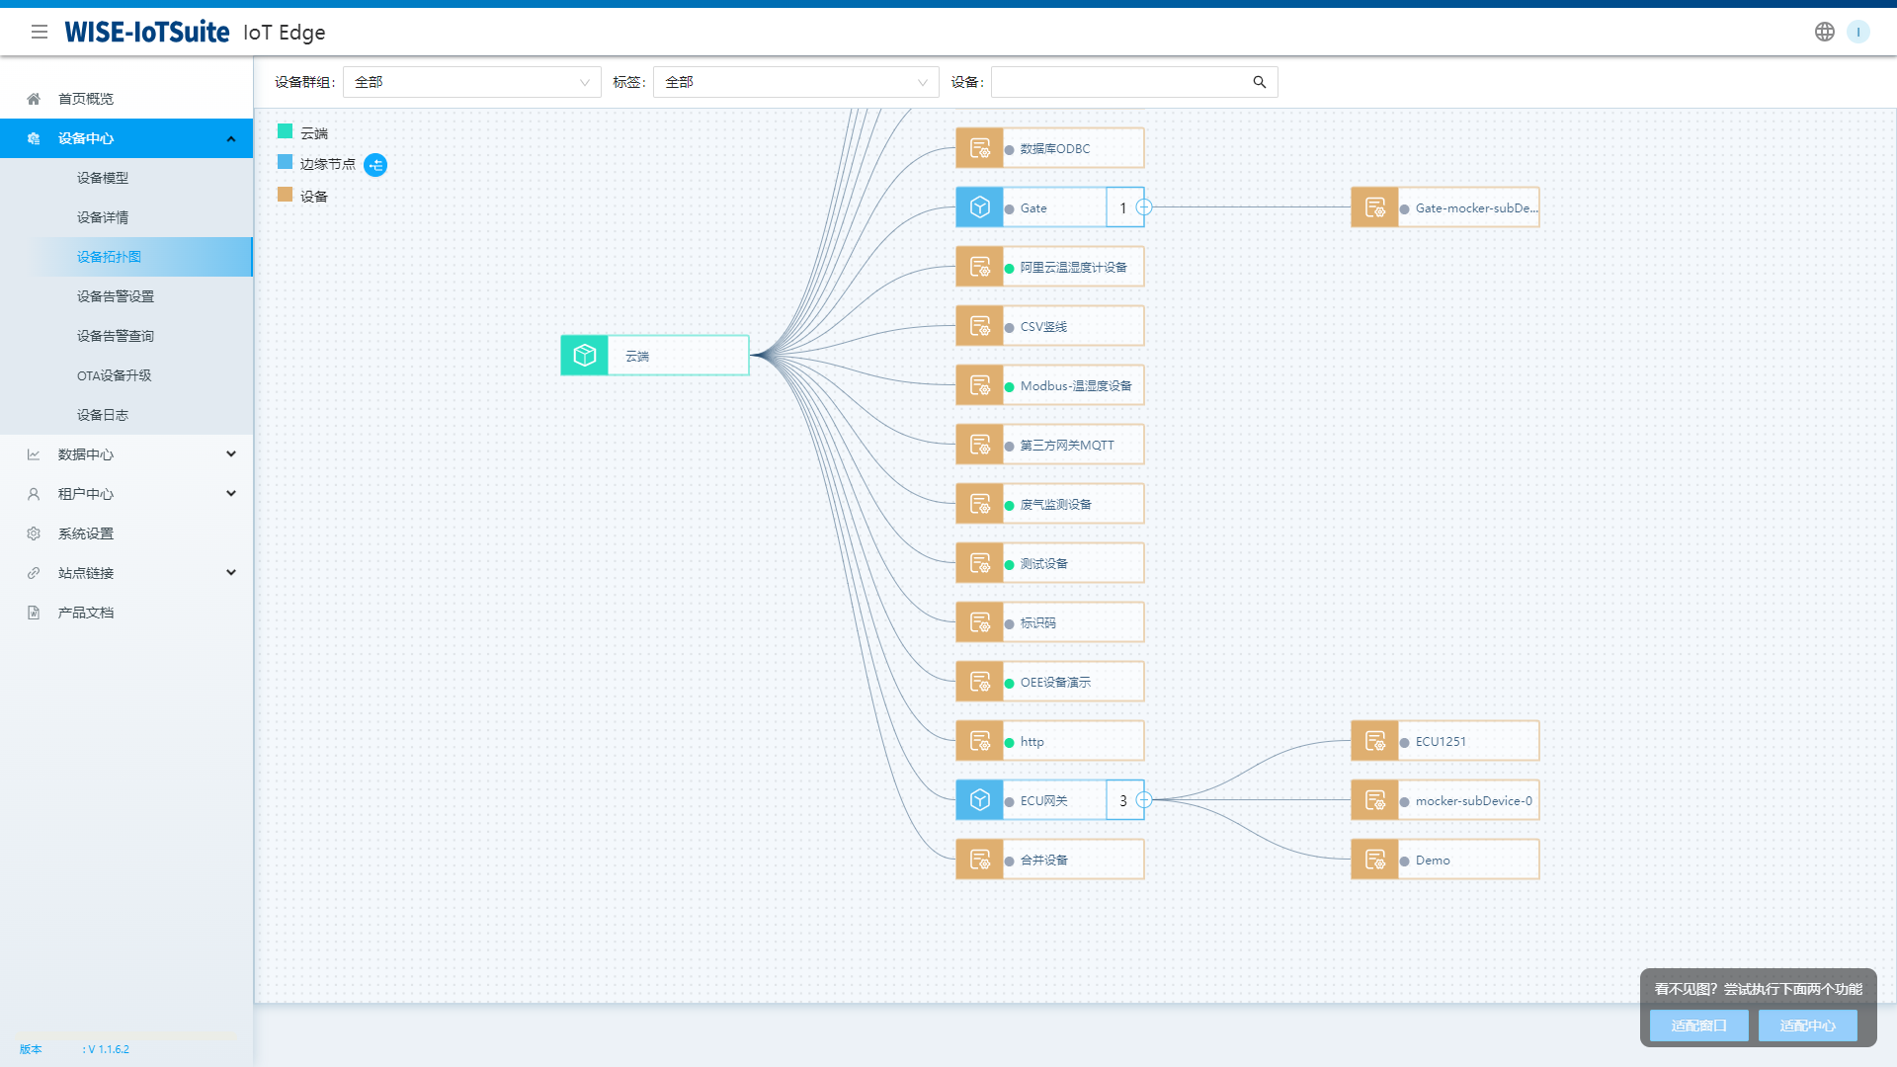Open the language globe icon
The height and width of the screenshot is (1067, 1897).
point(1824,32)
